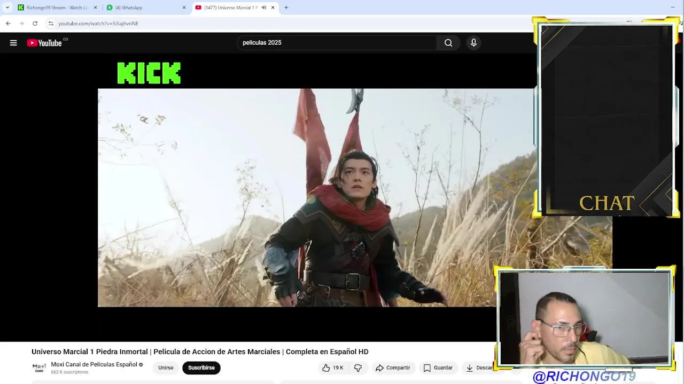Dislike the video with thumbs down
The image size is (684, 384).
point(358,368)
